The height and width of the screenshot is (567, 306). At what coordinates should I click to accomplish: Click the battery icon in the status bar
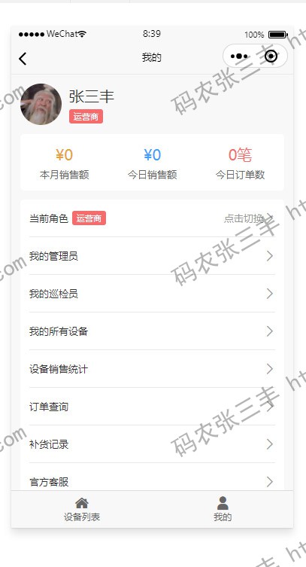click(278, 35)
